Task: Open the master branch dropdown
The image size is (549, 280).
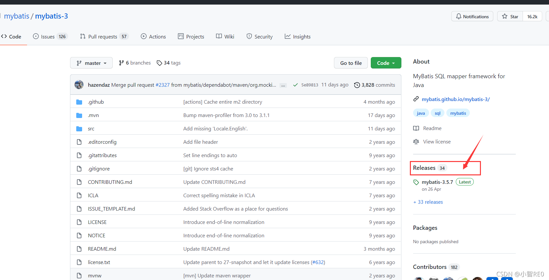Action: 91,63
